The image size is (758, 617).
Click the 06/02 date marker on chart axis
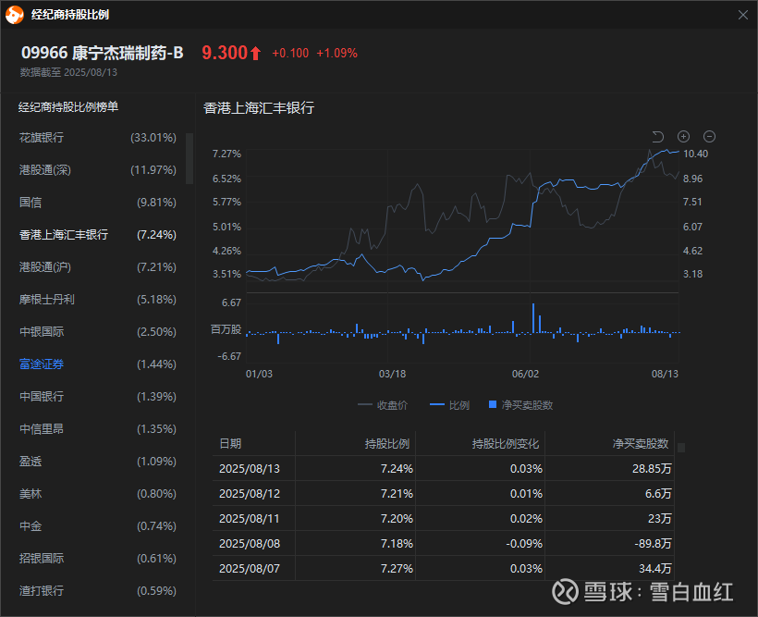click(525, 374)
